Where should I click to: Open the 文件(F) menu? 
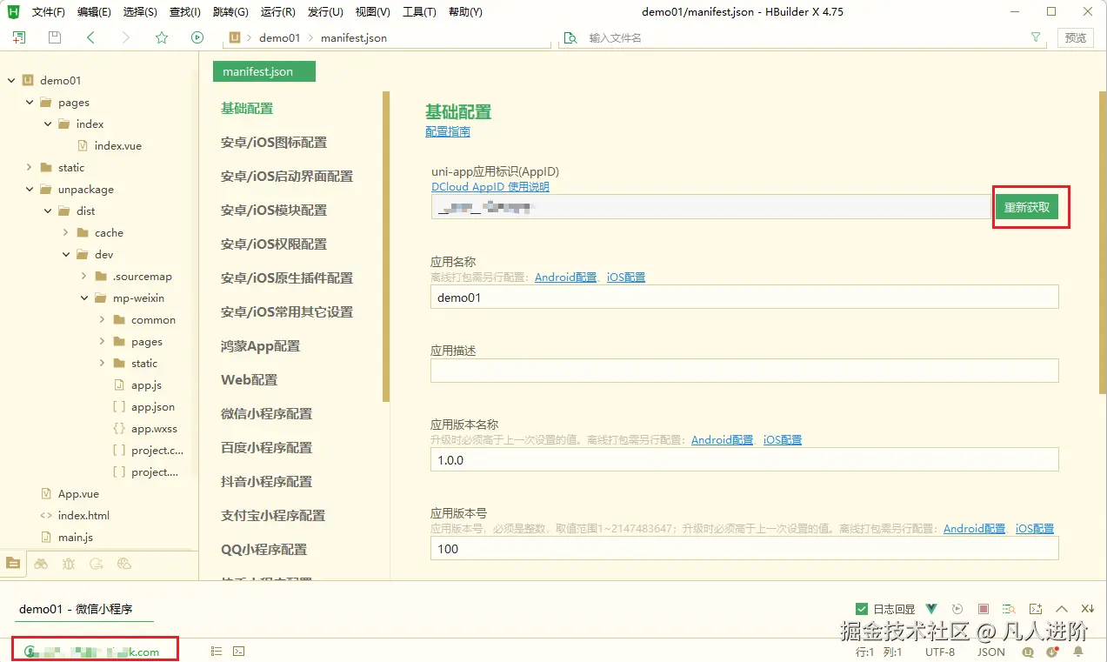coord(48,12)
